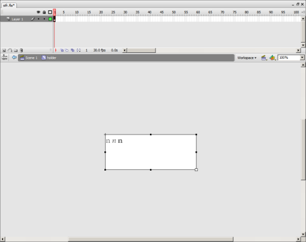The width and height of the screenshot is (306, 242).
Task: Click the holder symbol breadcrumb
Action: click(x=49, y=58)
